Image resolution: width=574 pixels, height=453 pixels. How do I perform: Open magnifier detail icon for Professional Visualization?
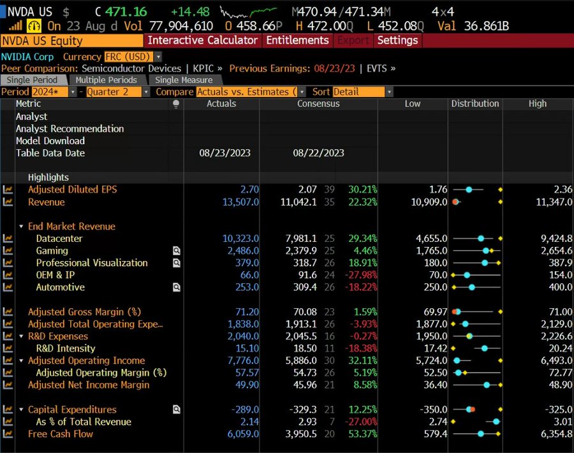point(177,263)
